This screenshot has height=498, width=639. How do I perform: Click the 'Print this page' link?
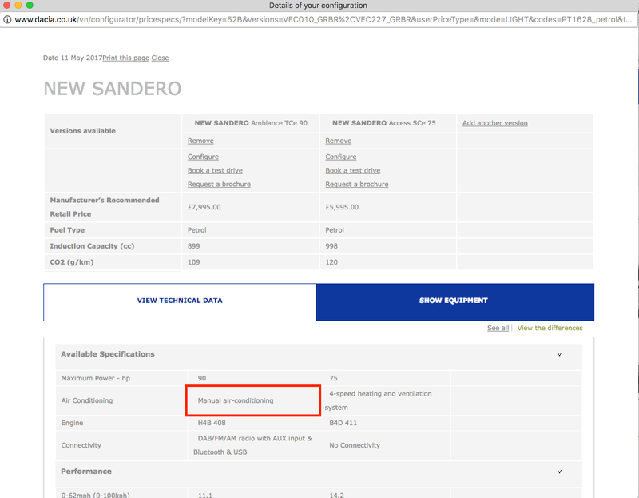tap(125, 58)
